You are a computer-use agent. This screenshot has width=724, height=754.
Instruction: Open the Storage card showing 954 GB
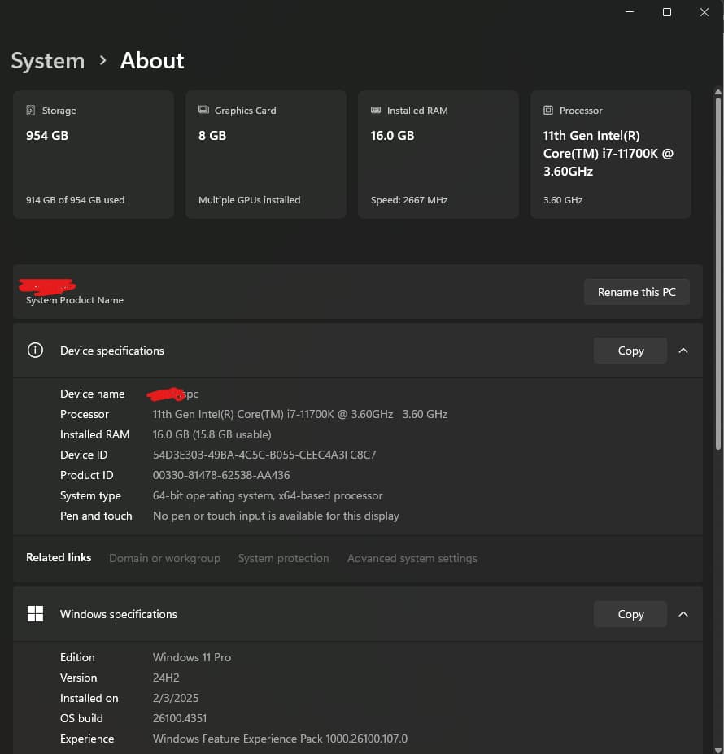pyautogui.click(x=94, y=155)
